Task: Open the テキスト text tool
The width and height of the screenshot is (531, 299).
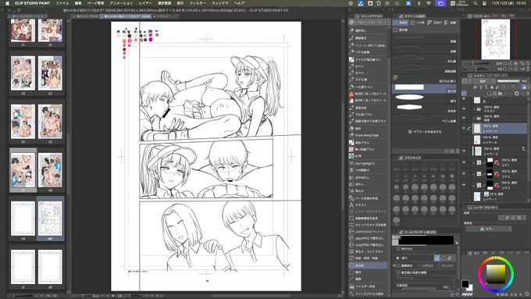Action: [369, 205]
